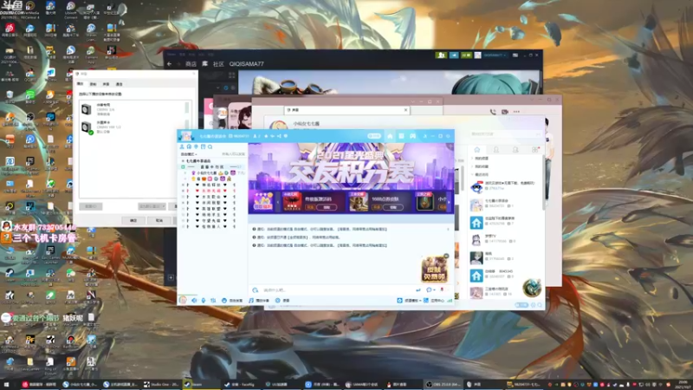693x390 pixels.
Task: Open the chat bubble dropdown beside chat input
Action: pyautogui.click(x=431, y=290)
